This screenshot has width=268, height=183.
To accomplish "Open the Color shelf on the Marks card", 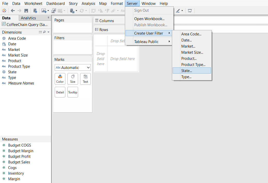I will pyautogui.click(x=60, y=79).
